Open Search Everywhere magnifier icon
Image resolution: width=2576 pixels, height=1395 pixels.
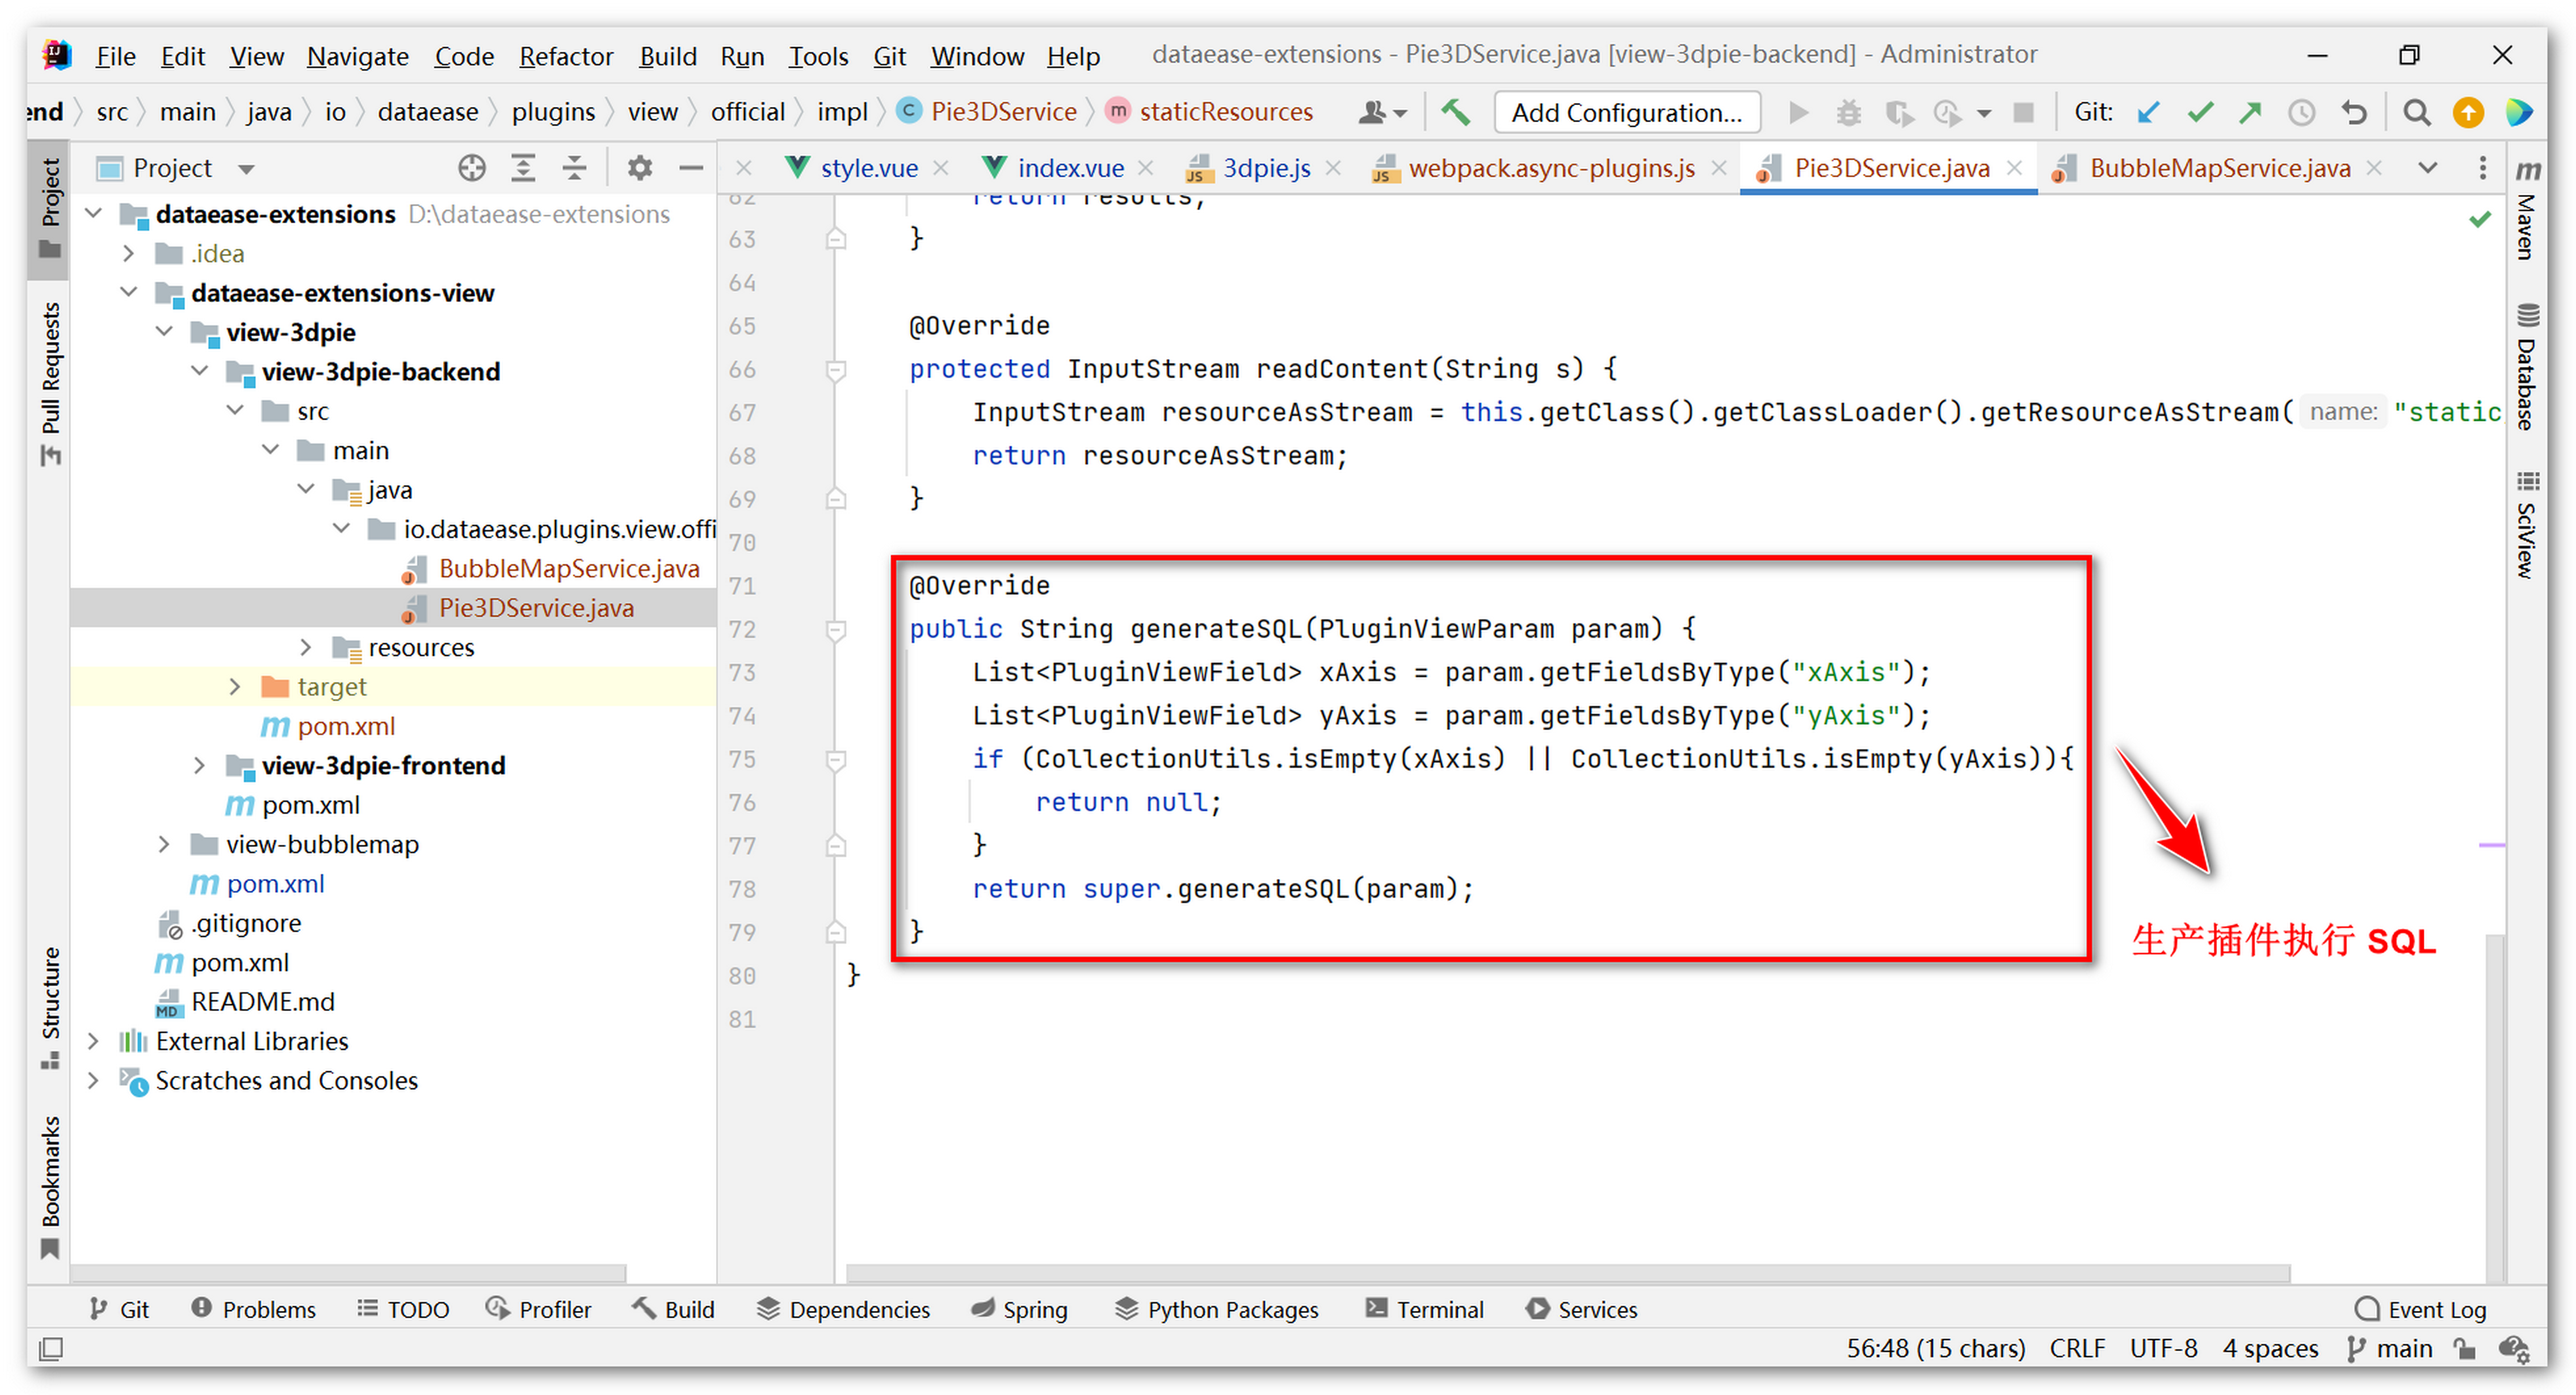tap(2416, 112)
